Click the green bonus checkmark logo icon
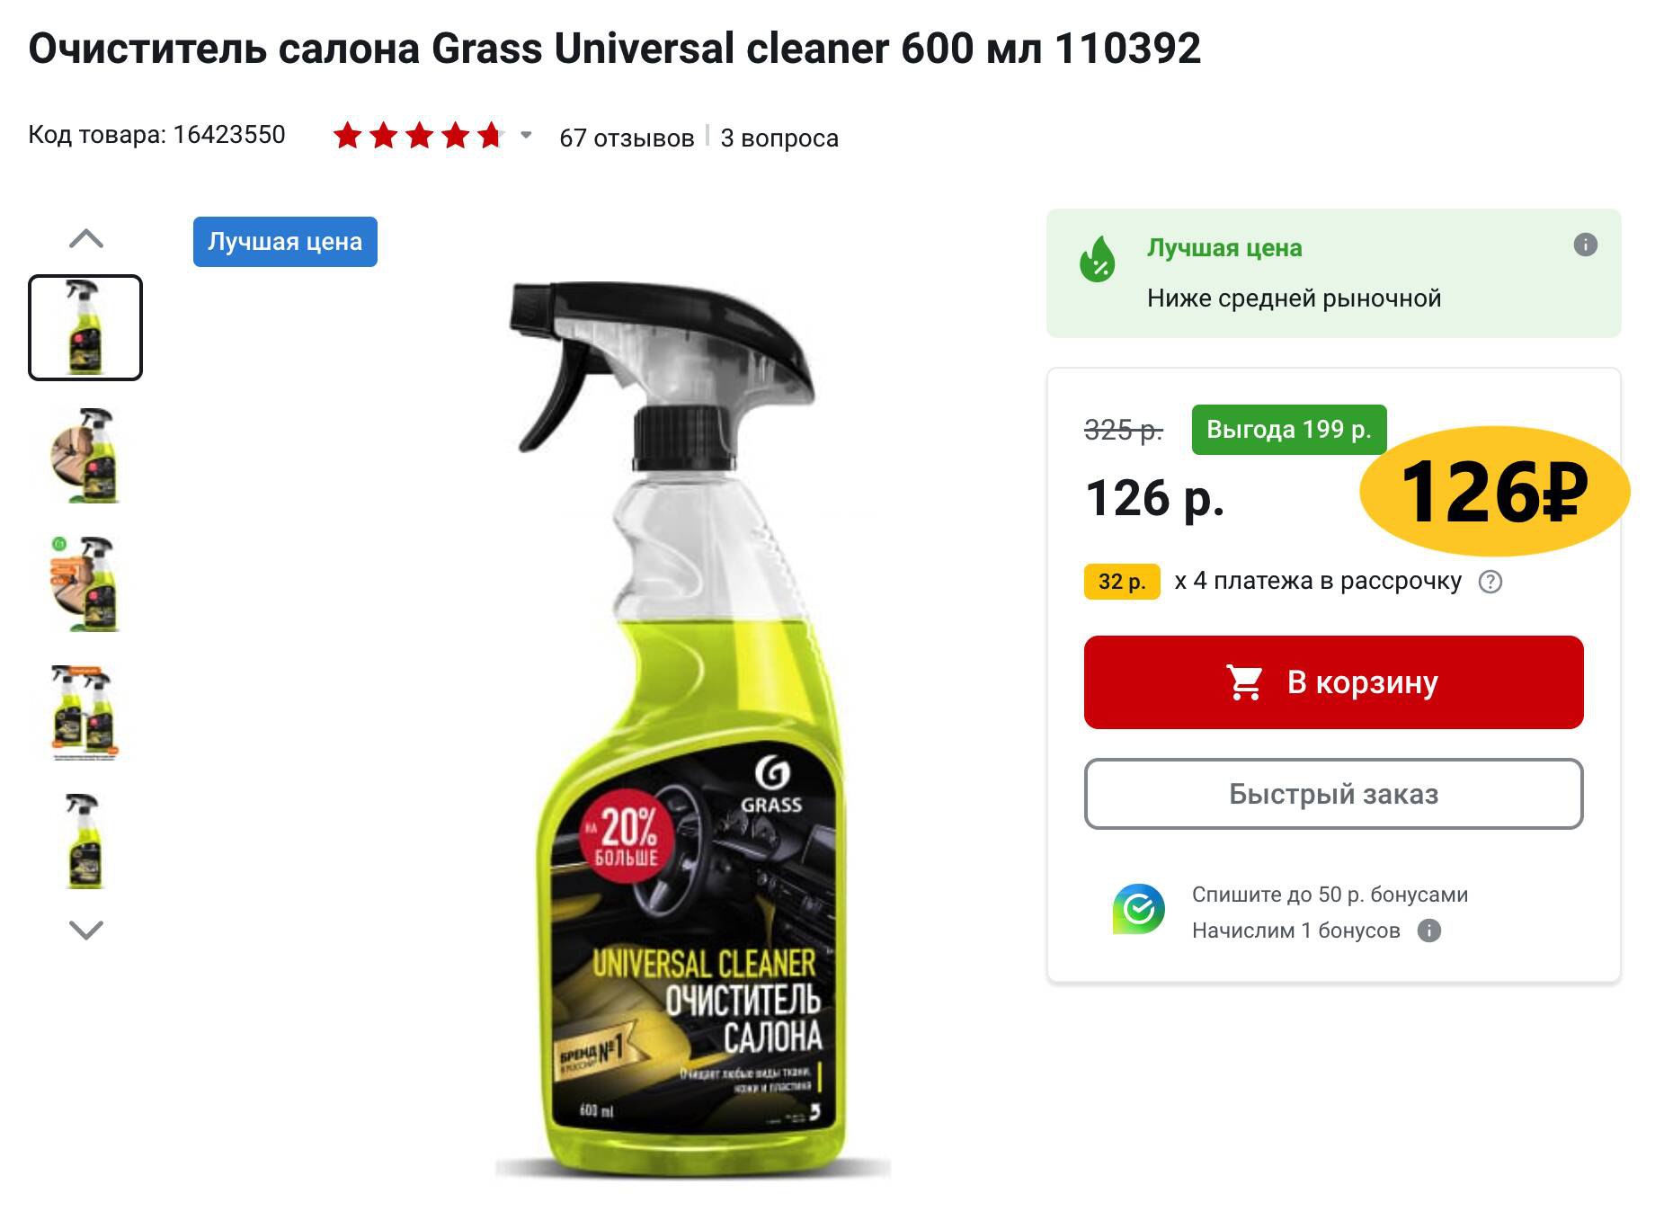Screen dimensions: 1655x1220 (x=1138, y=909)
